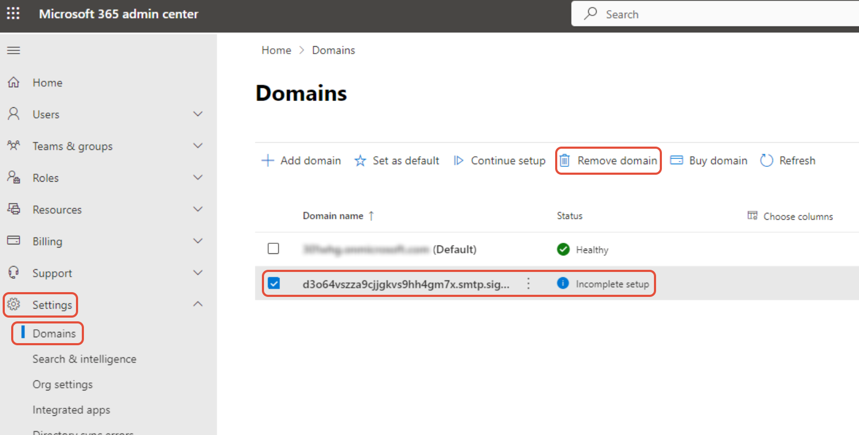
Task: Click the Continue setup button
Action: point(499,160)
